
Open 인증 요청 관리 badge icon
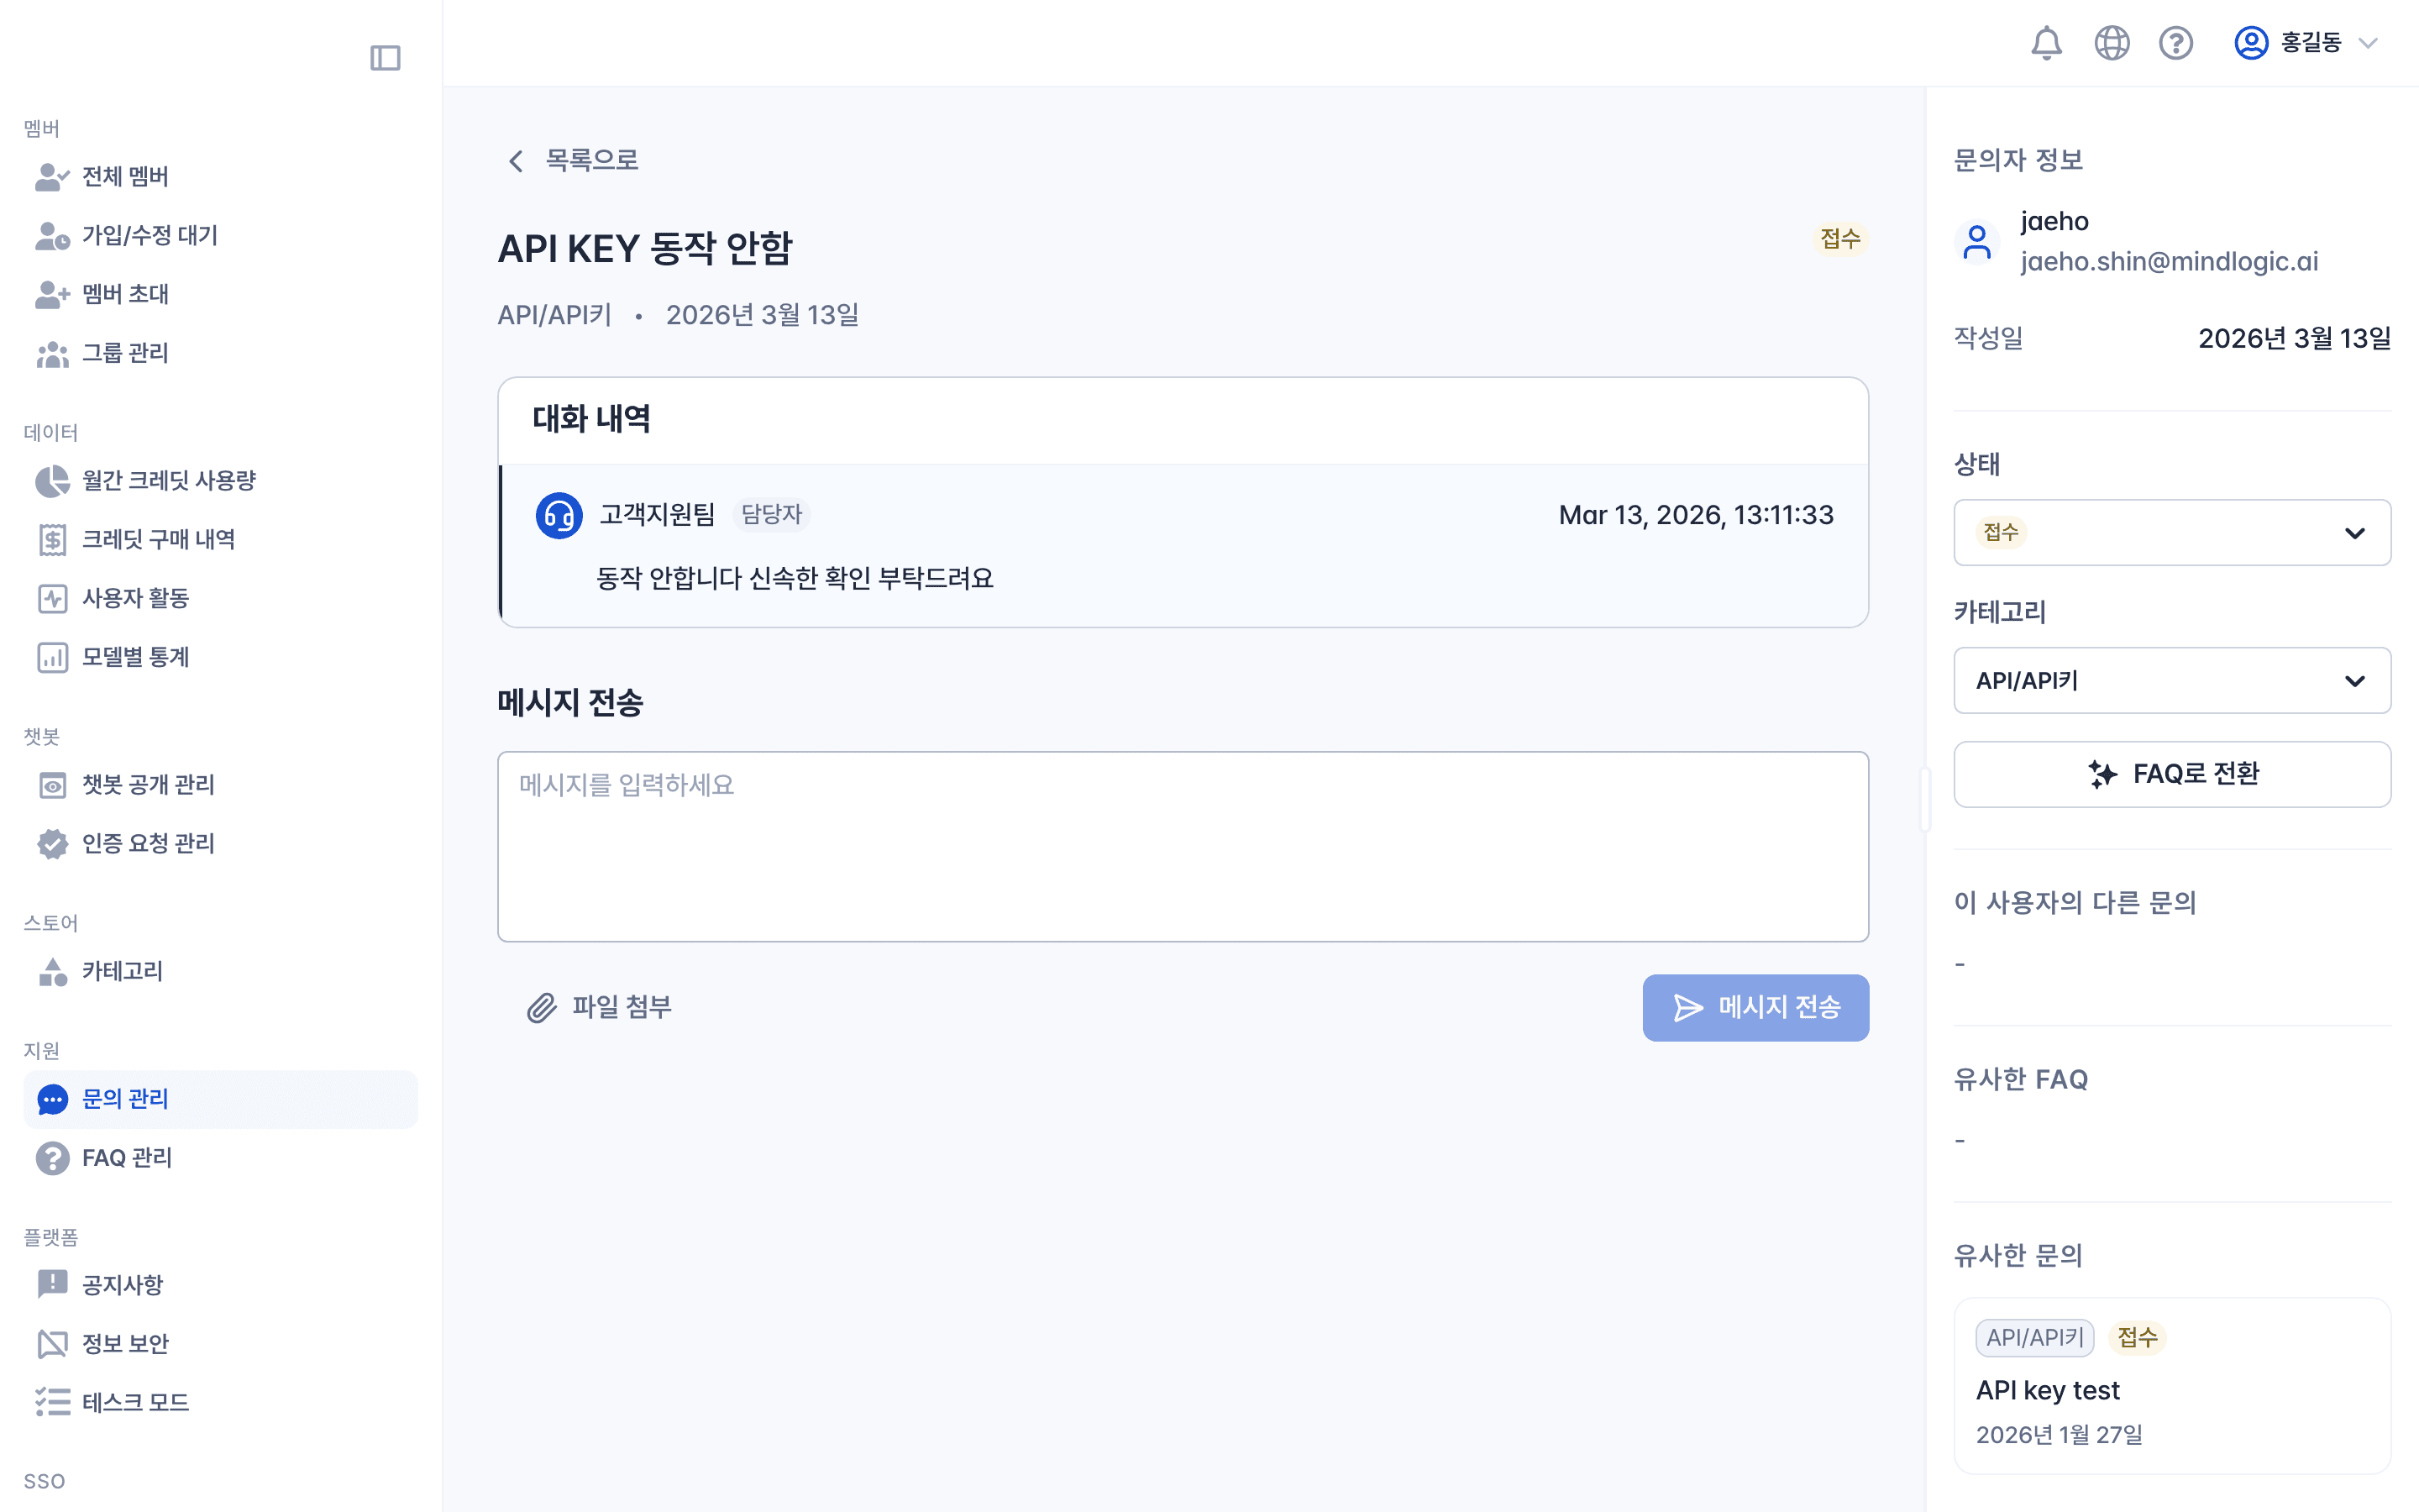(52, 844)
